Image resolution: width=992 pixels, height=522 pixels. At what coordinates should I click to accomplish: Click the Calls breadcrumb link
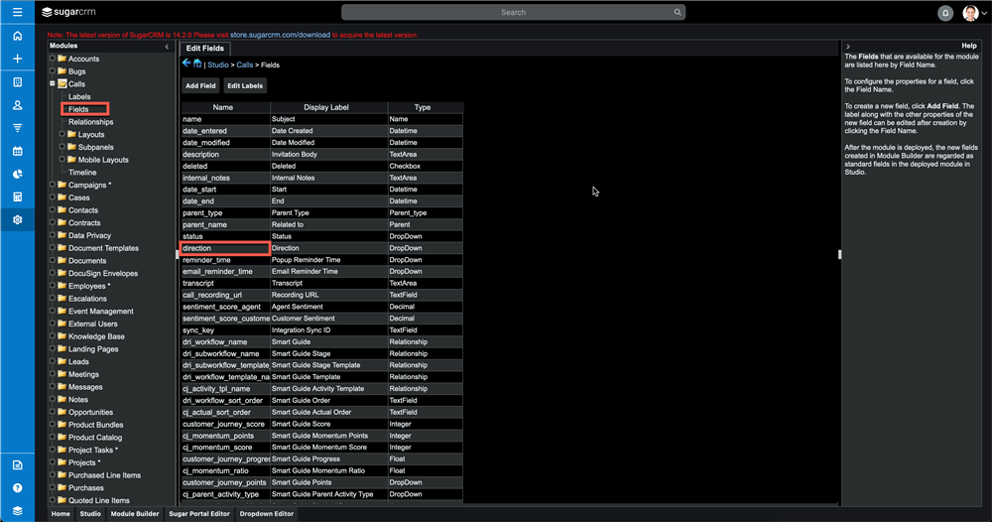tap(245, 65)
